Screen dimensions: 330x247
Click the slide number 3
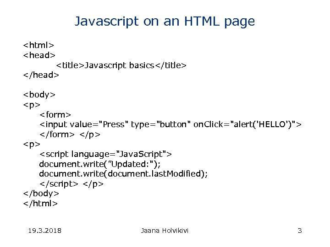300,231
